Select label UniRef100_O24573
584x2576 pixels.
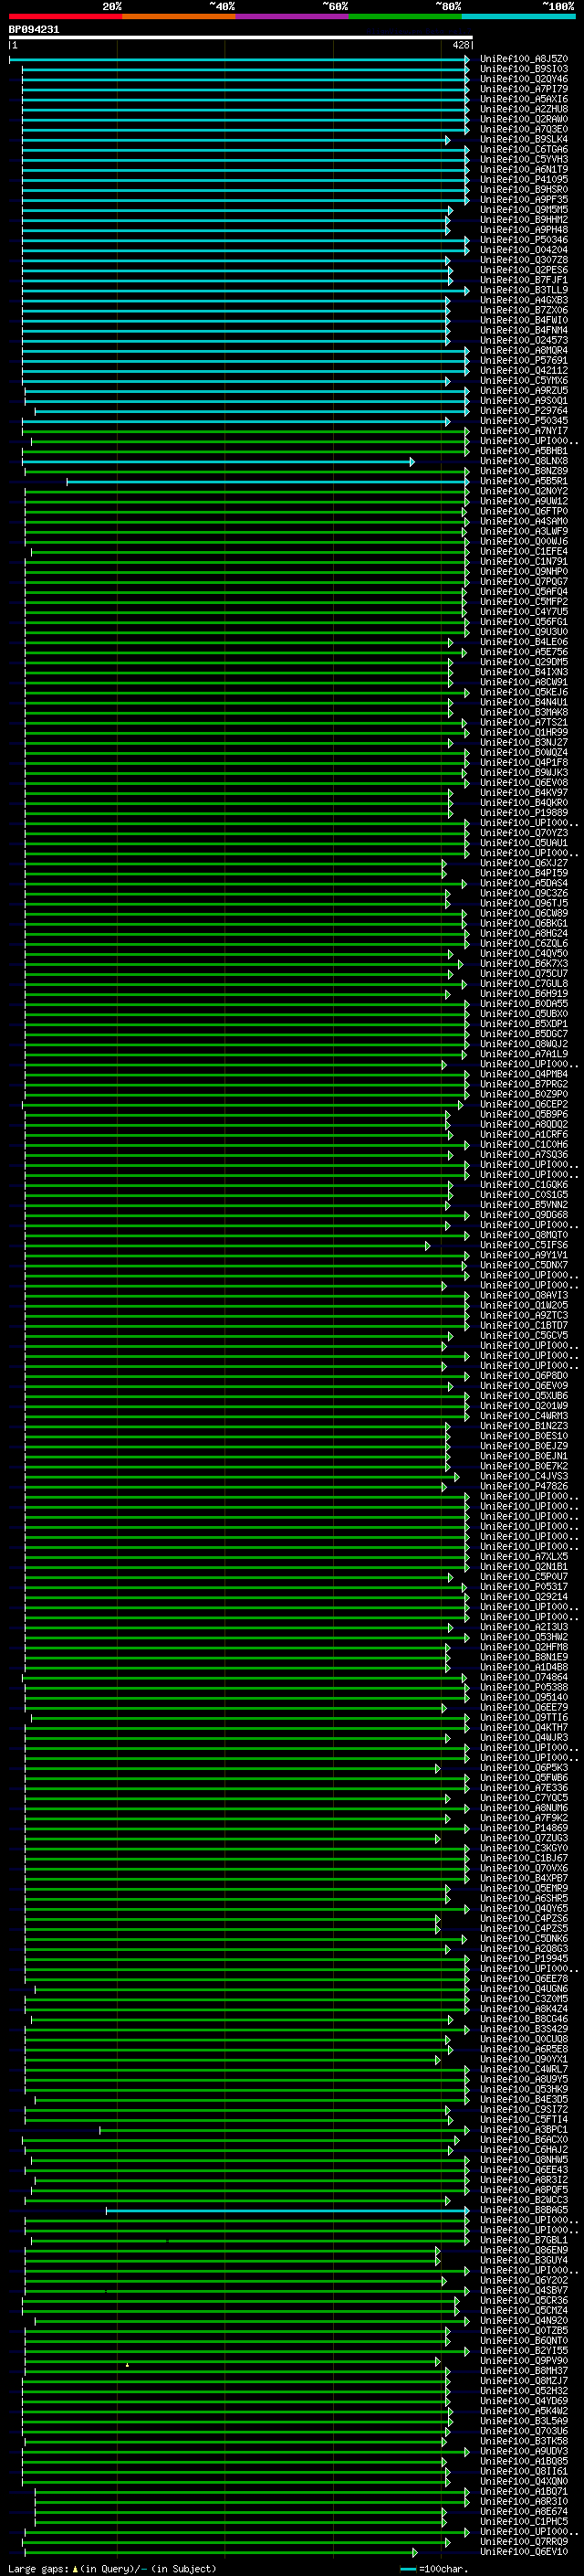524,340
